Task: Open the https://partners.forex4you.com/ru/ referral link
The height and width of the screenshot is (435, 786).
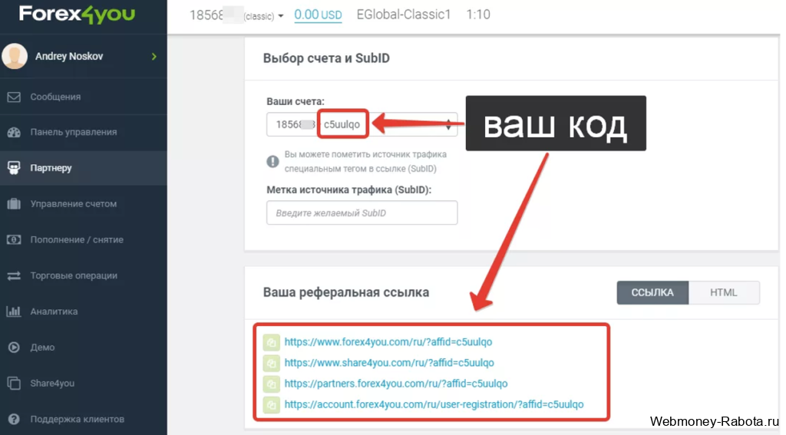Action: click(396, 384)
